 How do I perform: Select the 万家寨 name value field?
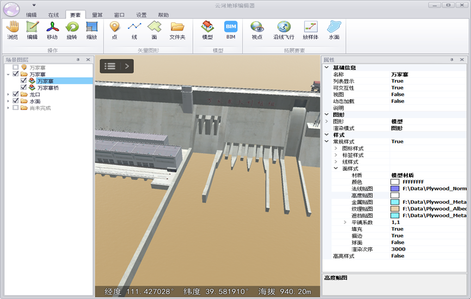(x=429, y=74)
